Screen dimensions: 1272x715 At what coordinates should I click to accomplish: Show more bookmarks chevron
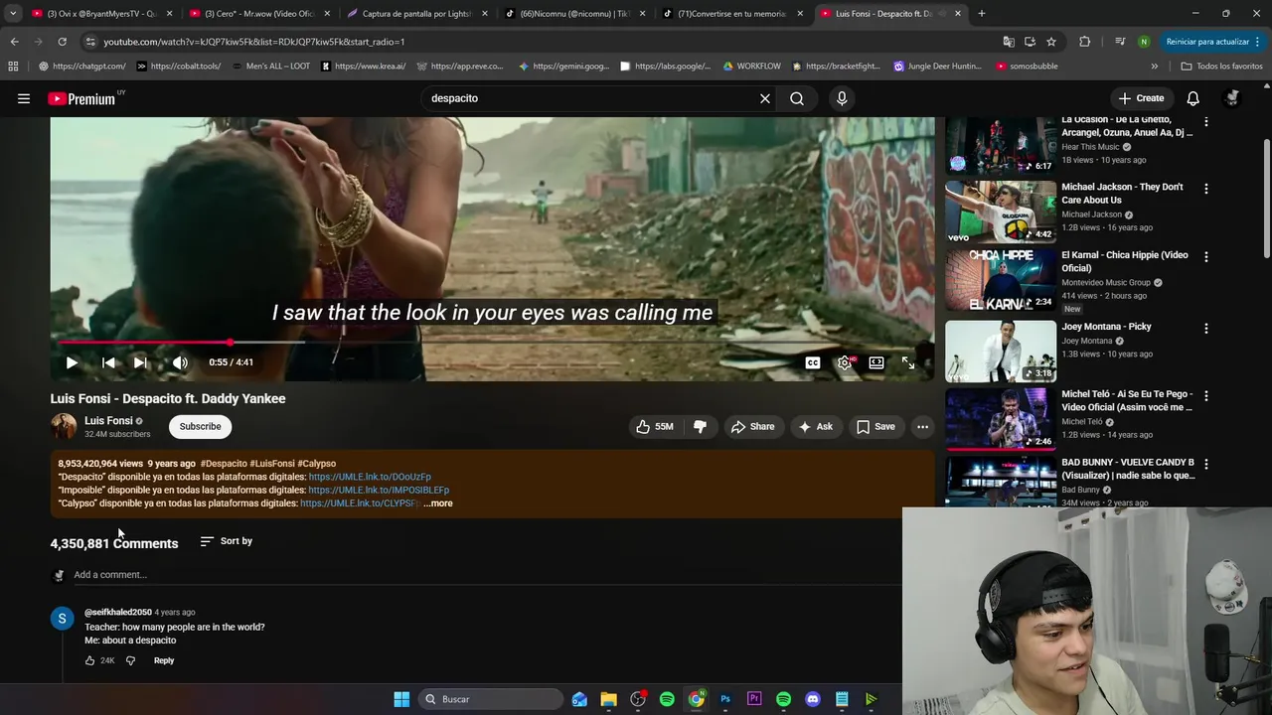click(1154, 67)
